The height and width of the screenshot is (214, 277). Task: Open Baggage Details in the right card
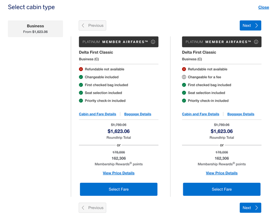[241, 114]
